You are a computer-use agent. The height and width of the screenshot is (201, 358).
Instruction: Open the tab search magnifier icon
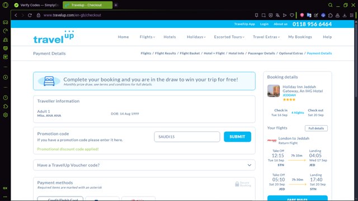click(x=331, y=5)
